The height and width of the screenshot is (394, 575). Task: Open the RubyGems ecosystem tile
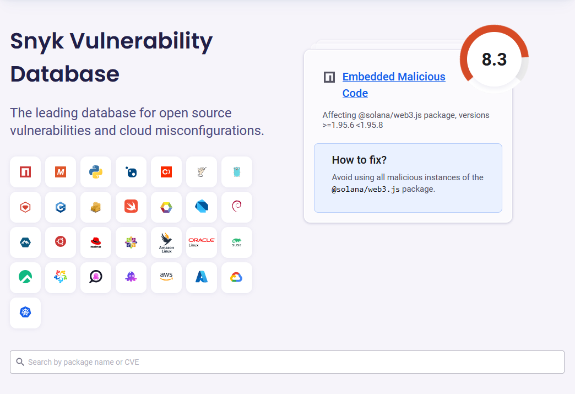click(x=25, y=207)
